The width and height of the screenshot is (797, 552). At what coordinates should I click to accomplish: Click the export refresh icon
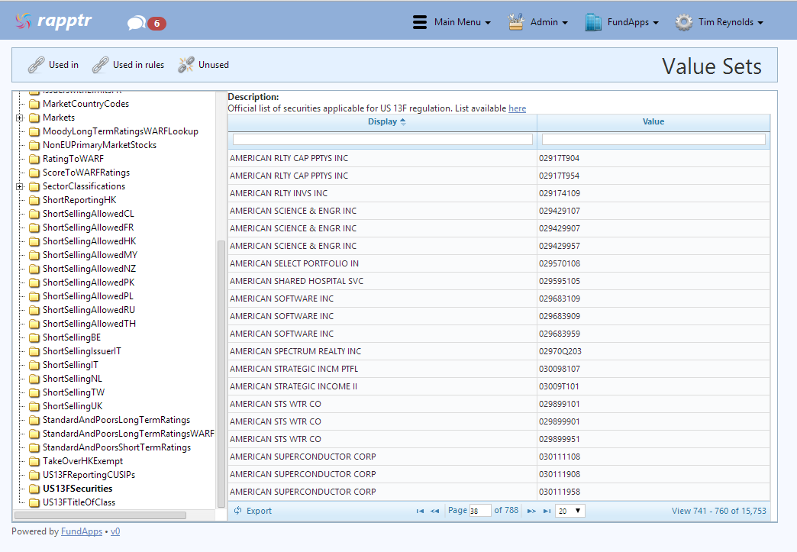point(238,511)
